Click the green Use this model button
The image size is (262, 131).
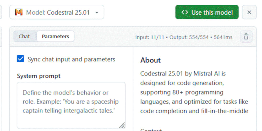click(x=207, y=12)
